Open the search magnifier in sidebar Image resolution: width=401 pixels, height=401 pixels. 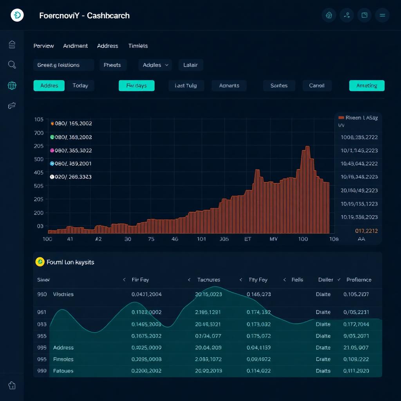pyautogui.click(x=12, y=65)
